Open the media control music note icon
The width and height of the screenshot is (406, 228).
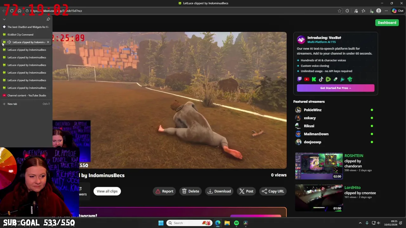click(x=356, y=11)
